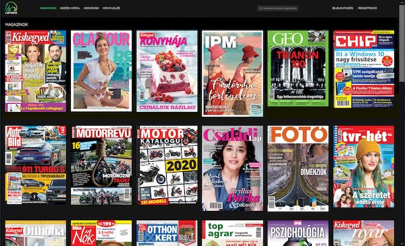Viewport: 405px width, 246px height.
Task: Select the Auto Bild 911 Turbo cover
Action: pos(36,165)
